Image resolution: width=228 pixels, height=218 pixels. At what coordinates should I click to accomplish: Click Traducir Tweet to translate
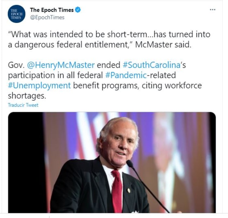click(x=23, y=105)
